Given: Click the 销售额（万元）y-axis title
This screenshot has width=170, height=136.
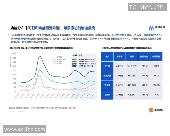Looking at the screenshot, I should coord(10,61).
